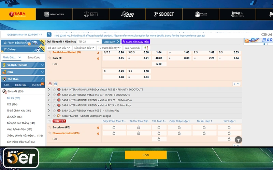This screenshot has height=170, width=273.
Task: Select the Trực tiếp tab
Action: pos(37,85)
